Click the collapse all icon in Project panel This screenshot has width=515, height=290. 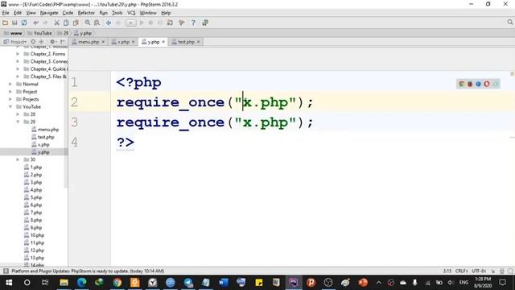pyautogui.click(x=41, y=42)
